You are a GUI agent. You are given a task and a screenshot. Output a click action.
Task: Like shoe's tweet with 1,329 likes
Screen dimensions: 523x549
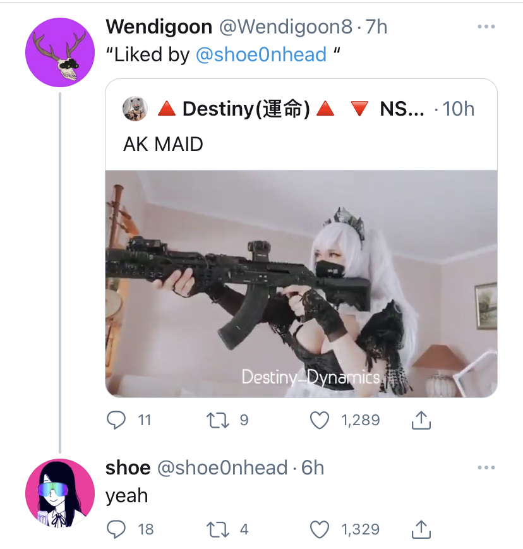(x=320, y=529)
